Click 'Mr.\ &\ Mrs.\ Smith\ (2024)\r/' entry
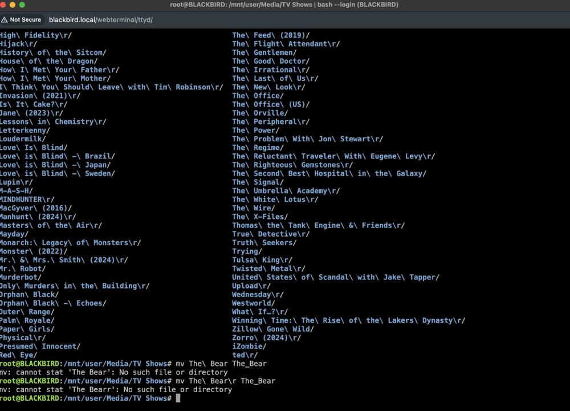Viewport: 570px width, 411px height. tap(64, 260)
